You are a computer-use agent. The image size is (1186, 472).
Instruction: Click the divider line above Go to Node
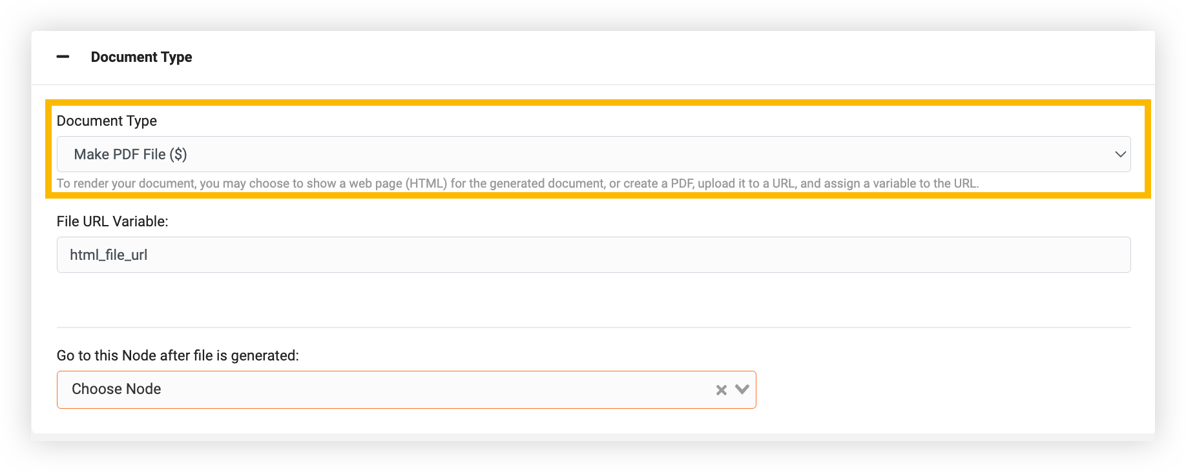click(594, 328)
